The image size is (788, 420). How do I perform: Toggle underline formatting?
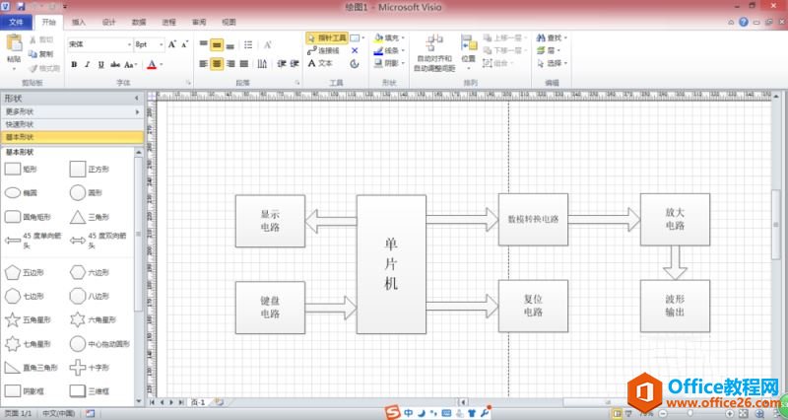pyautogui.click(x=99, y=65)
